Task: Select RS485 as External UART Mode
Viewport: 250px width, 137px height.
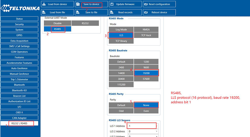Action: [x=57, y=29]
